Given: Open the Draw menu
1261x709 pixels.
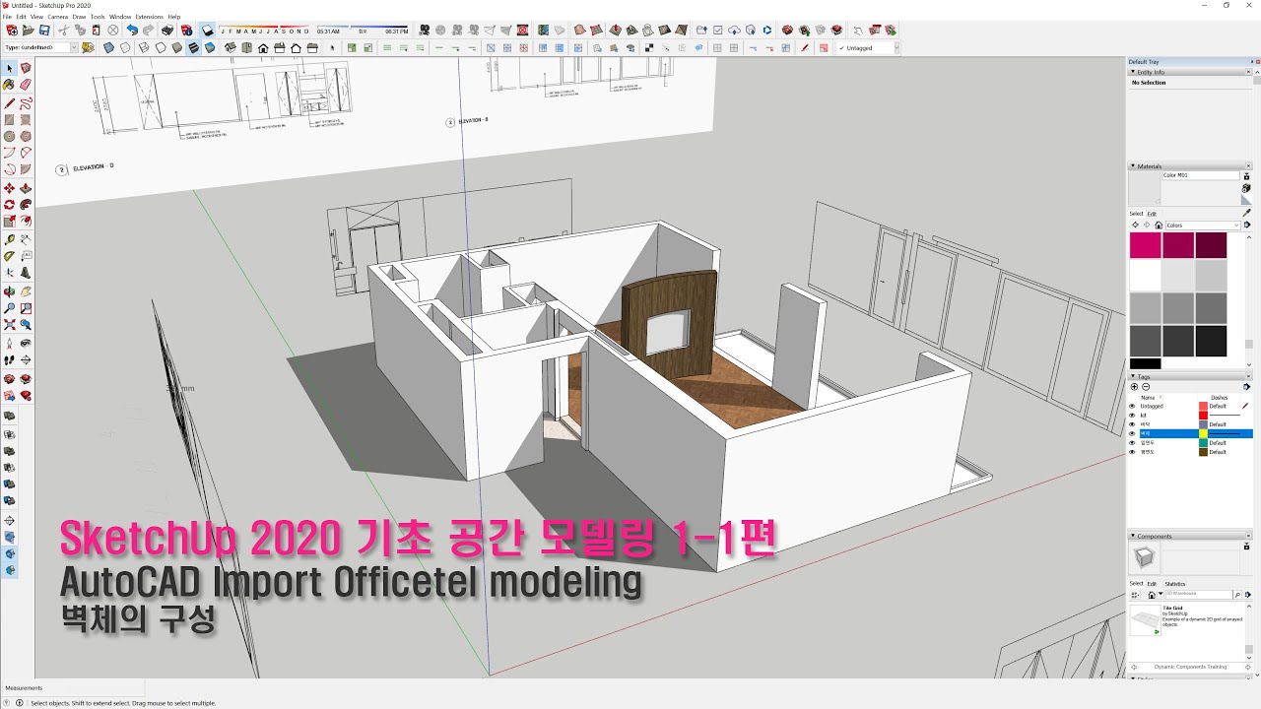Looking at the screenshot, I should point(79,17).
